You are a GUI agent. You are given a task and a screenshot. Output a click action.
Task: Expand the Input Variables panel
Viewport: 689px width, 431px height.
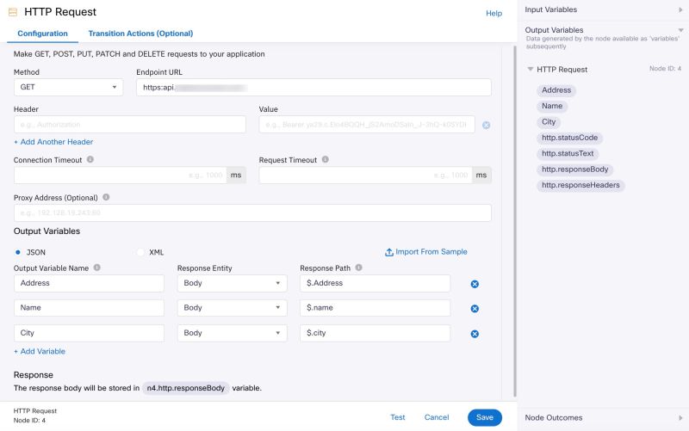coord(680,9)
